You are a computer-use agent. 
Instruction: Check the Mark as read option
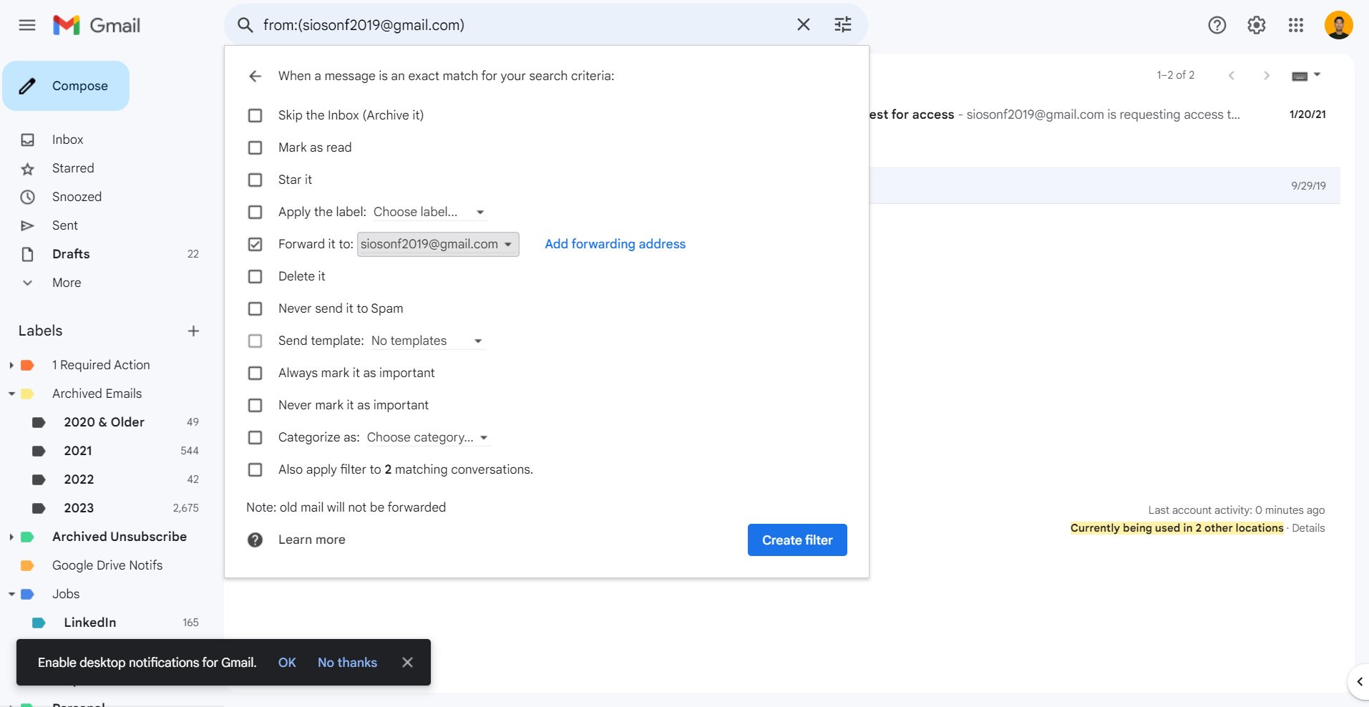(x=255, y=147)
